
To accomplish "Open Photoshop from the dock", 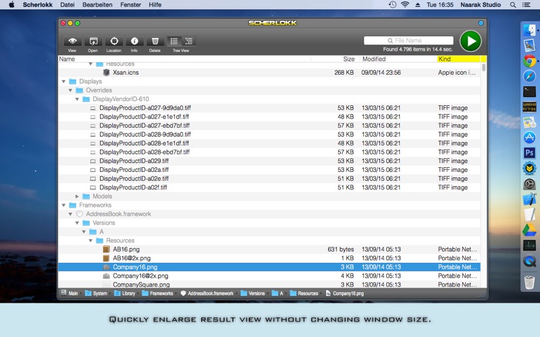I will coord(529,153).
